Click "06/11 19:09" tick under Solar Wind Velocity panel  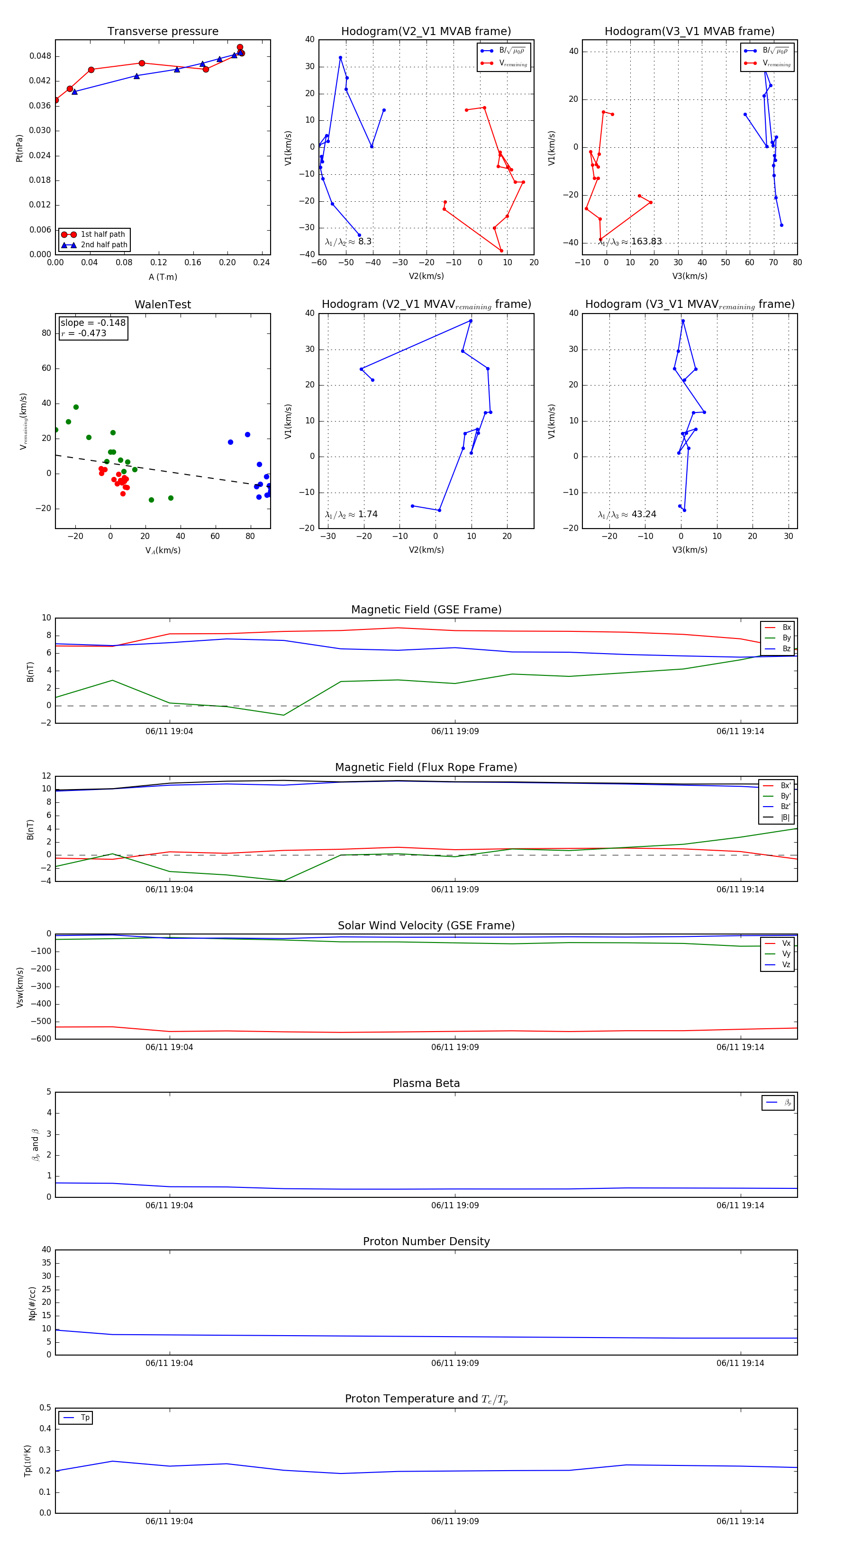[x=455, y=1047]
